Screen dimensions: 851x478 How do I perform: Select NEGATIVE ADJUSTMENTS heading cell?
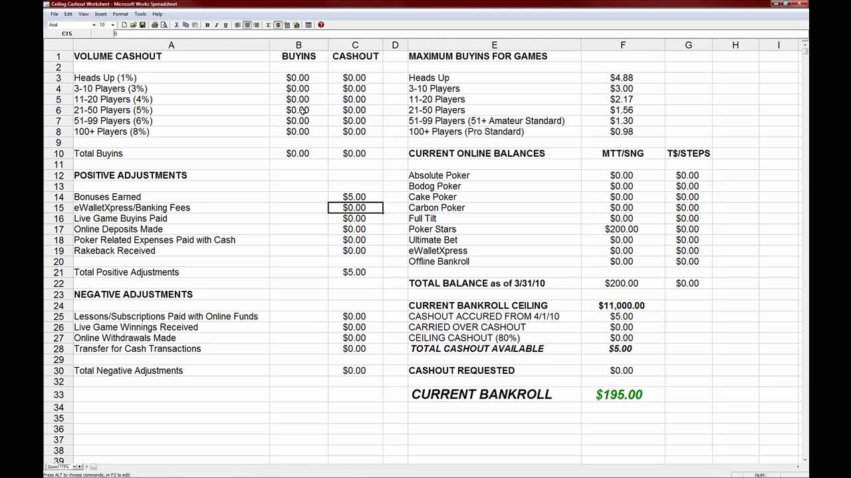(x=171, y=294)
